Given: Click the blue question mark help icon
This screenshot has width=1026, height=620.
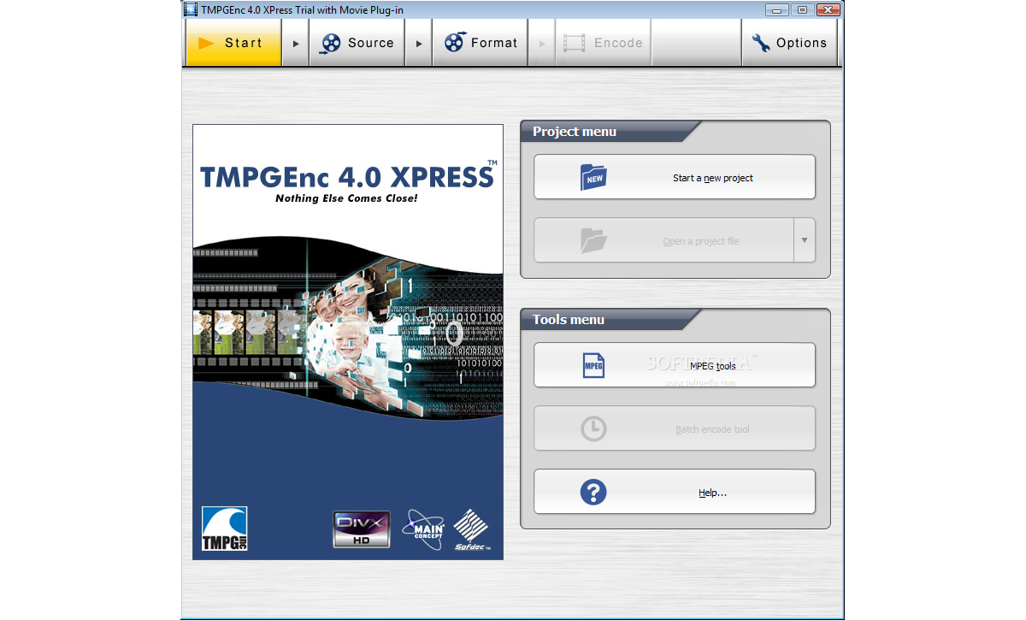Looking at the screenshot, I should pyautogui.click(x=593, y=492).
